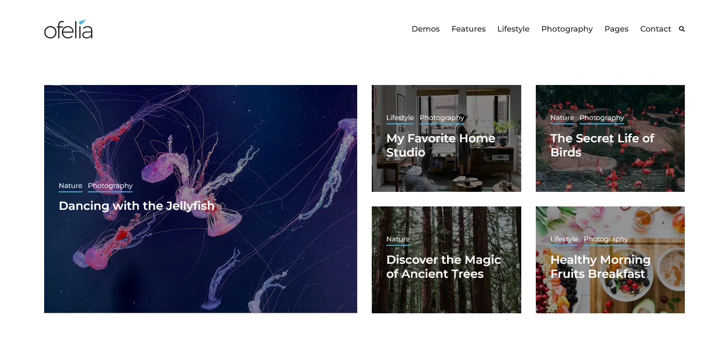Screen dimensions: 728x340
Task: Open the Lifestyle nav menu
Action: click(x=513, y=29)
